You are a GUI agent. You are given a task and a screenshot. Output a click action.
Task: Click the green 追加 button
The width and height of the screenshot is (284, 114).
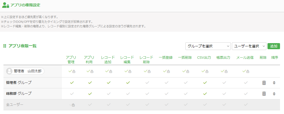click(274, 46)
